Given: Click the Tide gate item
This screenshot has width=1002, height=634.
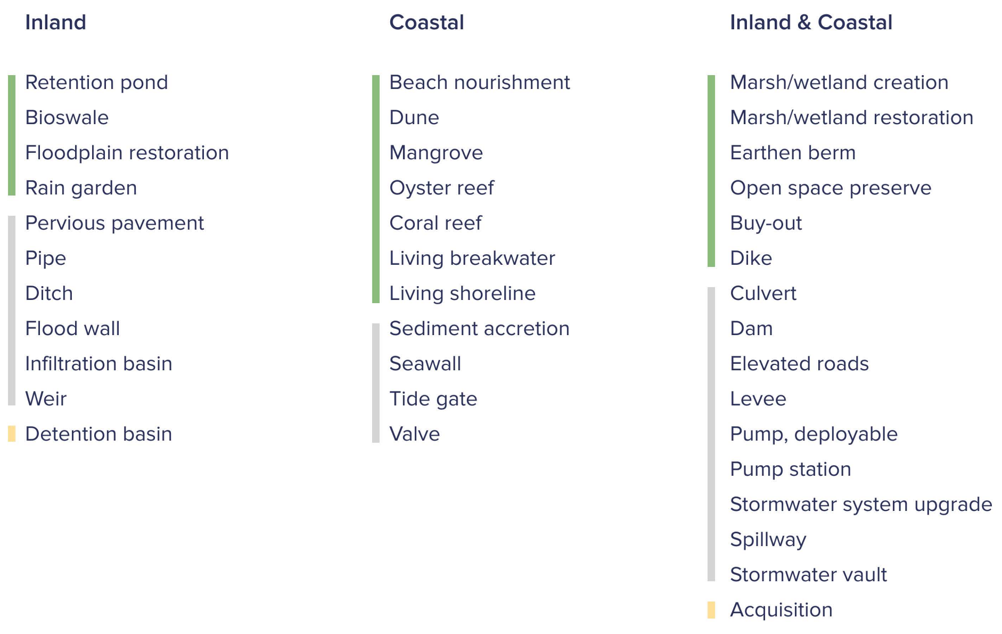Looking at the screenshot, I should (x=433, y=399).
